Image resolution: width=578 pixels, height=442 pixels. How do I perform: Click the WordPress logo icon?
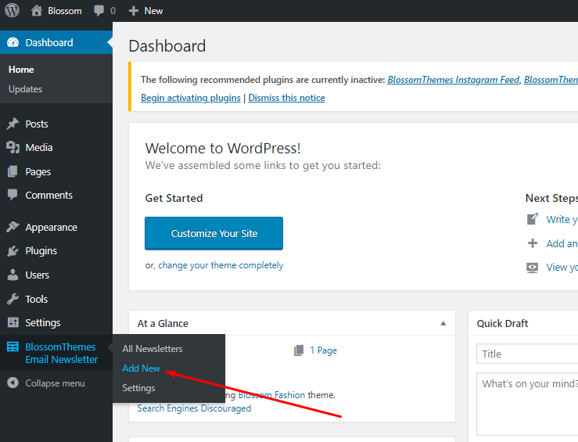tap(12, 10)
